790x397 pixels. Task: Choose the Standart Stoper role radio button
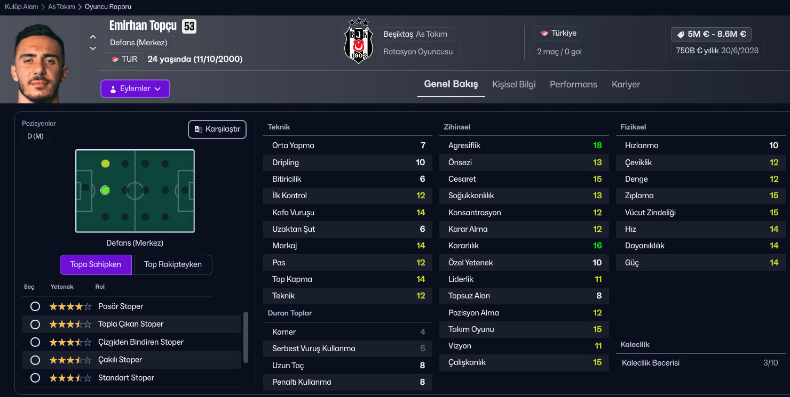point(35,378)
